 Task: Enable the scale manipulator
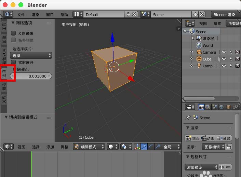click(158, 147)
